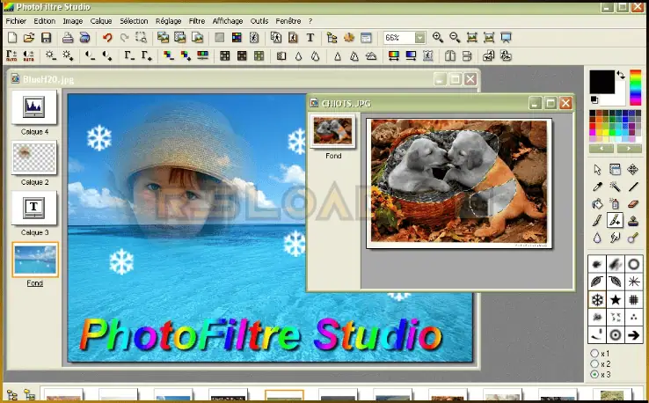
Task: Click the Zoom in magnifier icon
Action: point(437,38)
